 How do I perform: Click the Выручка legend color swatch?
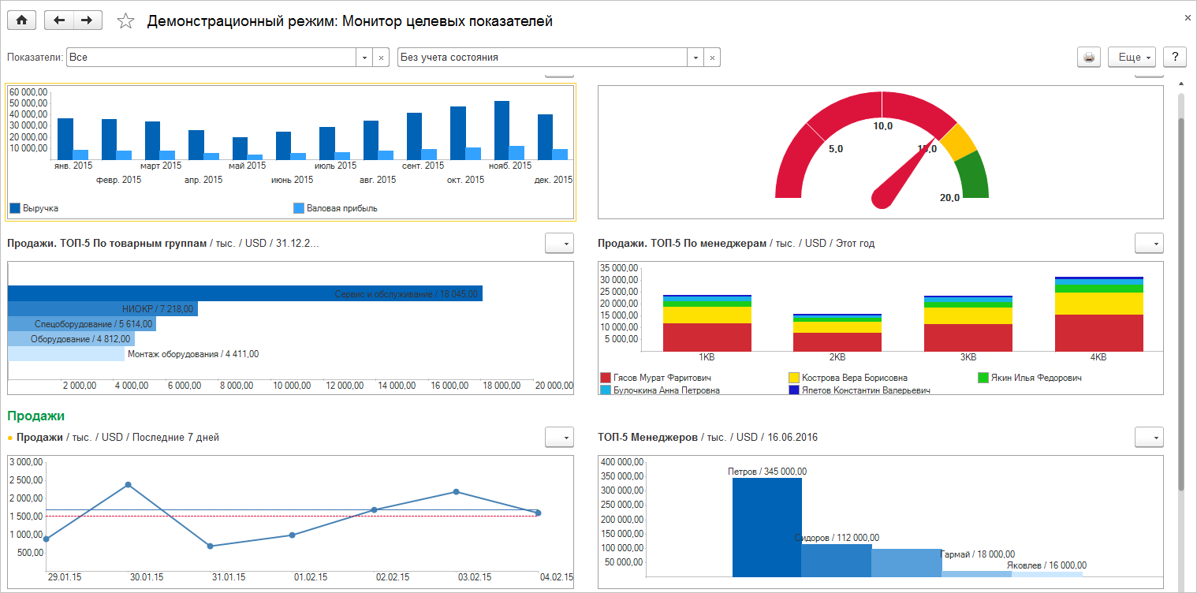pos(15,208)
